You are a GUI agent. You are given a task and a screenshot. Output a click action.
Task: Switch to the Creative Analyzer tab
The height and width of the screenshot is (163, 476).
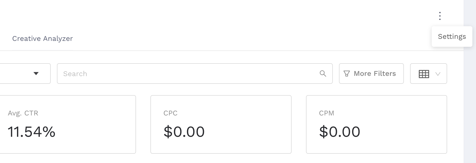[x=42, y=39]
